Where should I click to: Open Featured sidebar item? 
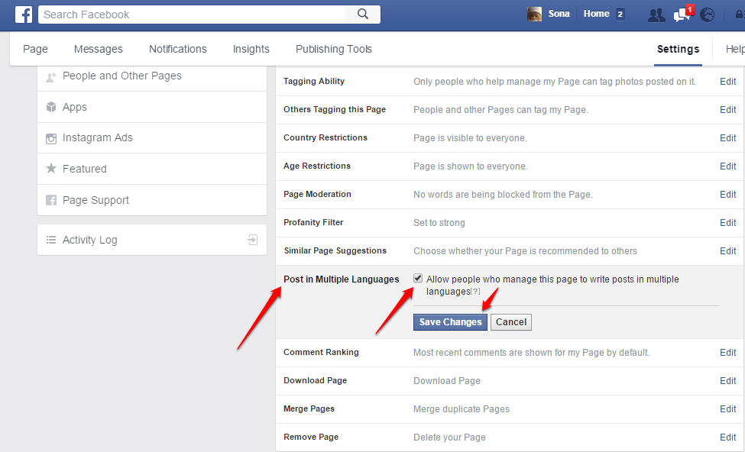tap(152, 169)
